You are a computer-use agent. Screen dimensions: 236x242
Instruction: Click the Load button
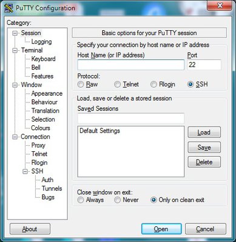(x=204, y=132)
